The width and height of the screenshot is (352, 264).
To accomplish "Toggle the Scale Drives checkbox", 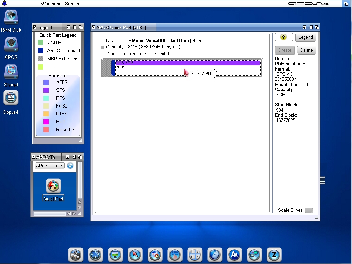I will [309, 210].
